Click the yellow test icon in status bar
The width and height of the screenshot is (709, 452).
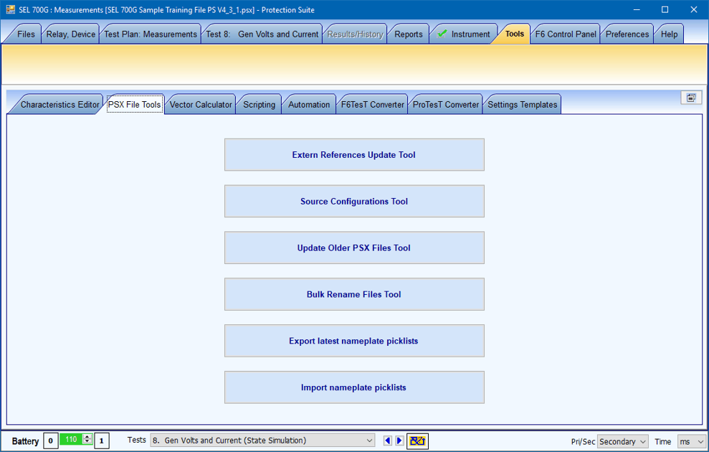coord(417,441)
